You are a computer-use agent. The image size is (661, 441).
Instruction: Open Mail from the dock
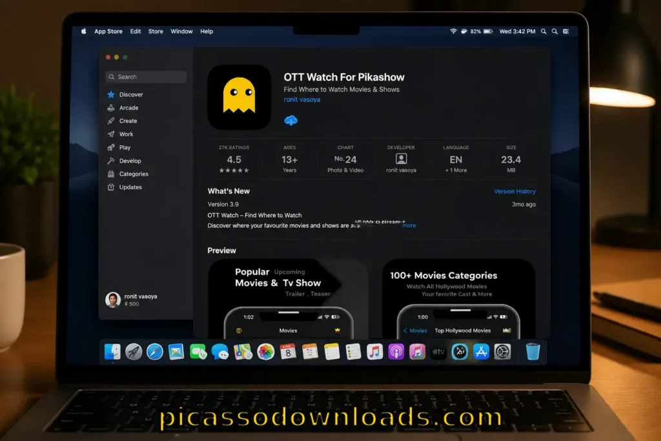[176, 352]
